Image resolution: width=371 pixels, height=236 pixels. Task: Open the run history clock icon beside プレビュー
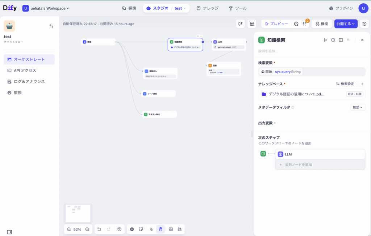(296, 24)
